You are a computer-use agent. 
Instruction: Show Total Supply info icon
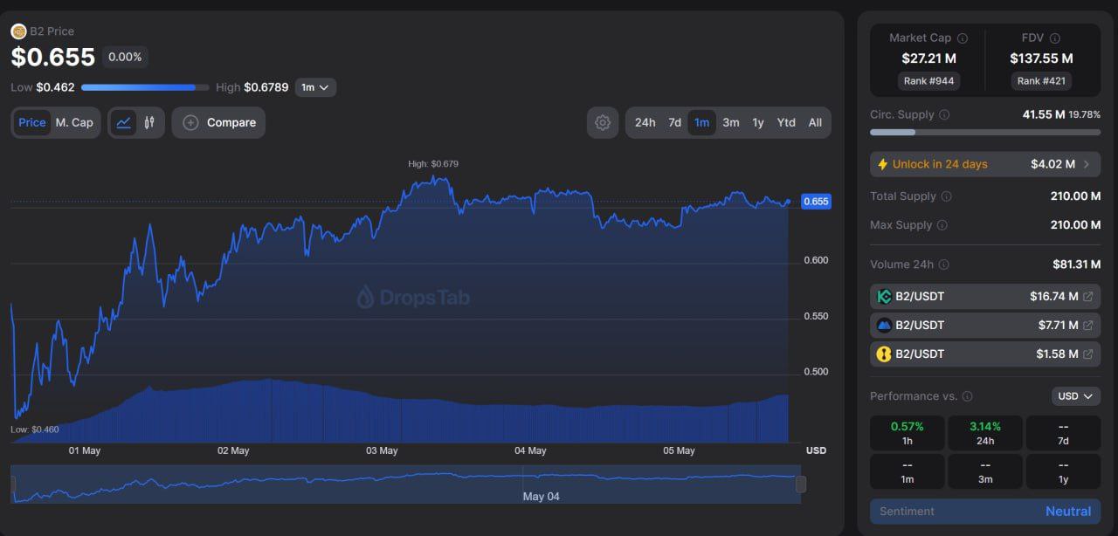946,196
